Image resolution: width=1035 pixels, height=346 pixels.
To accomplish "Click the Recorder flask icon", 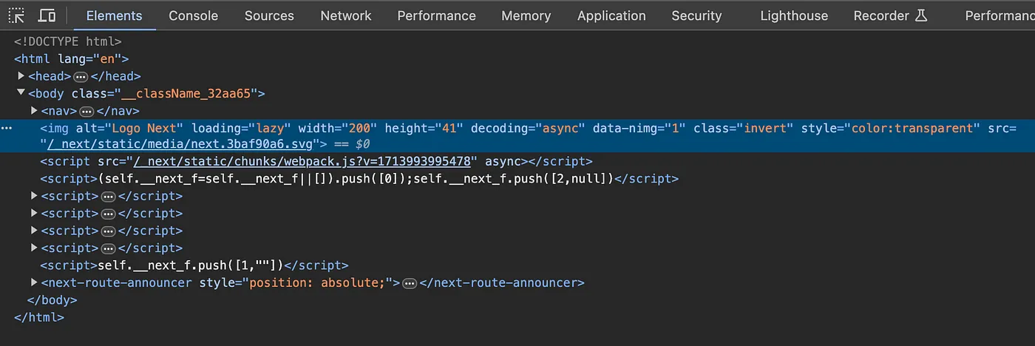I will 921,16.
